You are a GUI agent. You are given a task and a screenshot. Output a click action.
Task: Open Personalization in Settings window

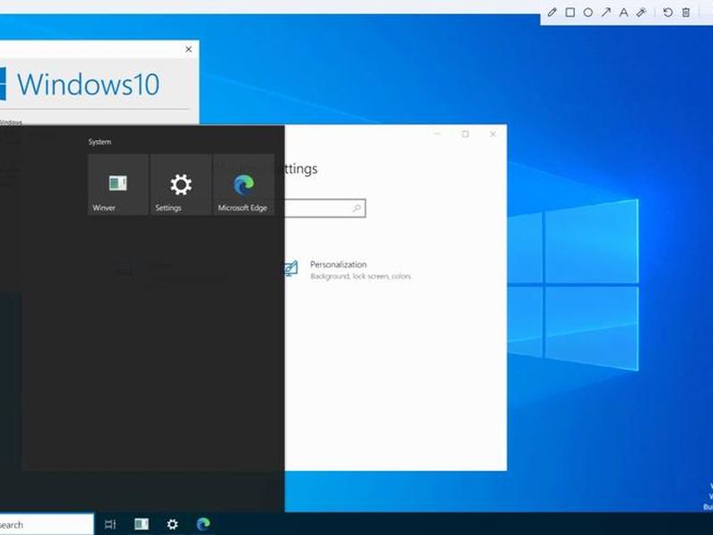348,270
